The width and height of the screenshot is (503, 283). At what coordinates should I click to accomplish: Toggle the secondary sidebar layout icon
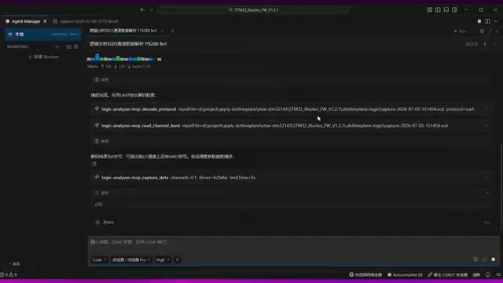click(454, 10)
